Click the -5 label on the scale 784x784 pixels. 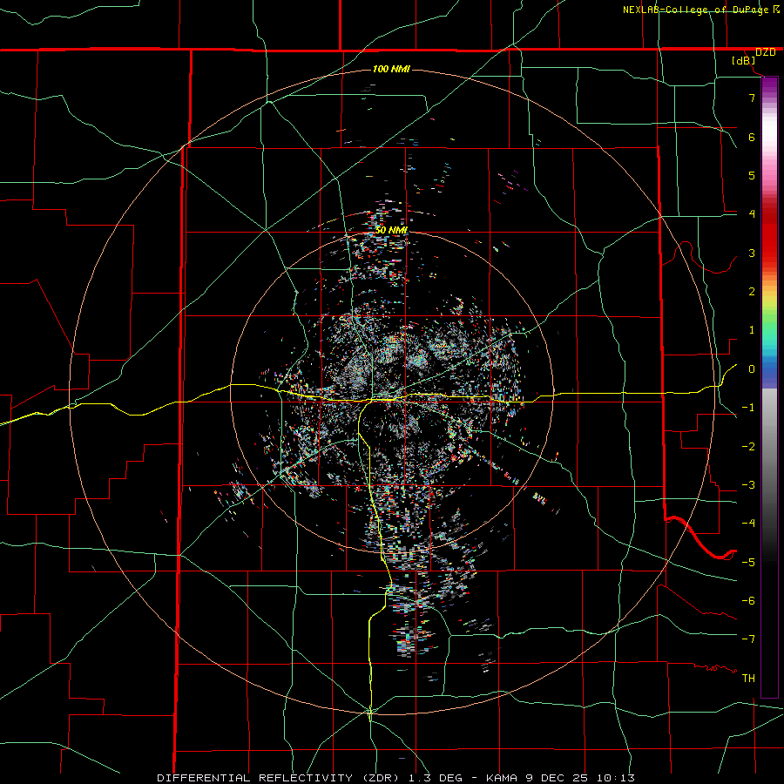[x=748, y=563]
